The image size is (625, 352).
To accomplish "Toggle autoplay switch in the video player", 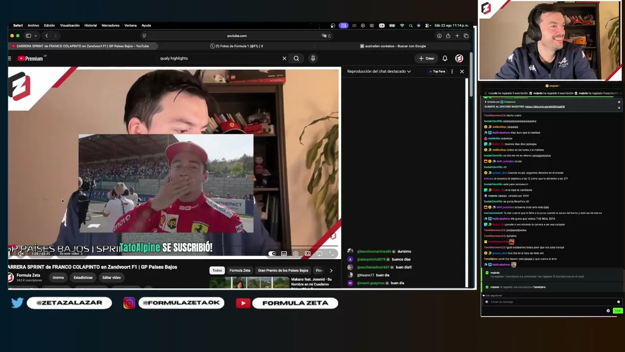I will click(272, 254).
